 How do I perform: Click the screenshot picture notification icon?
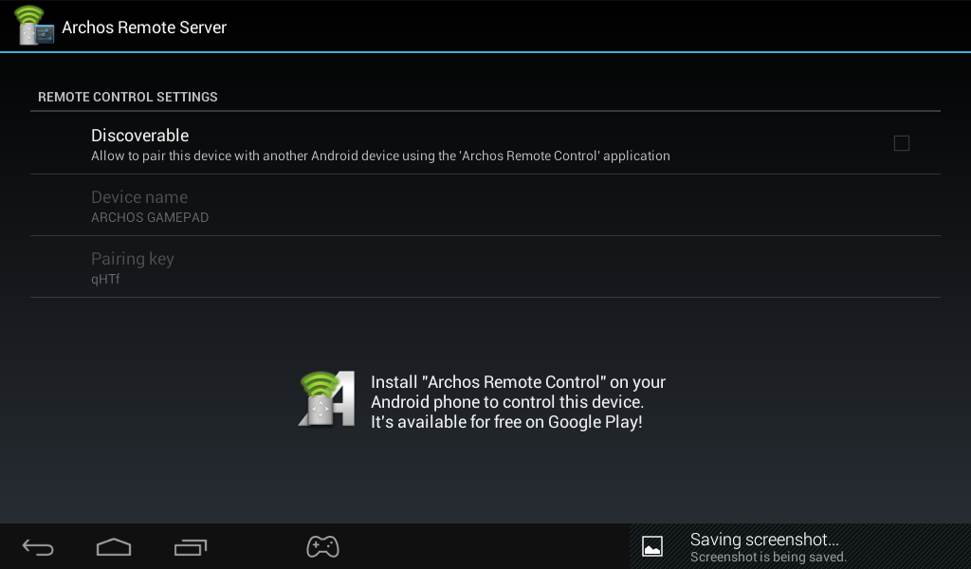652,546
